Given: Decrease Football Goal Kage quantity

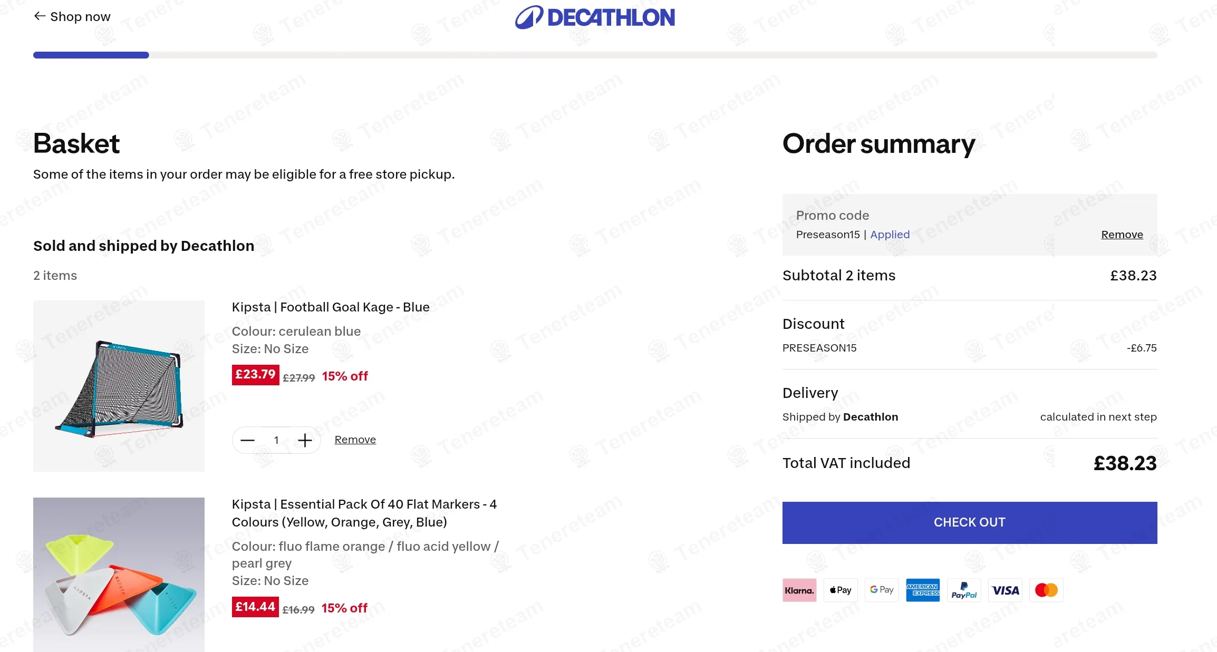Looking at the screenshot, I should [248, 440].
